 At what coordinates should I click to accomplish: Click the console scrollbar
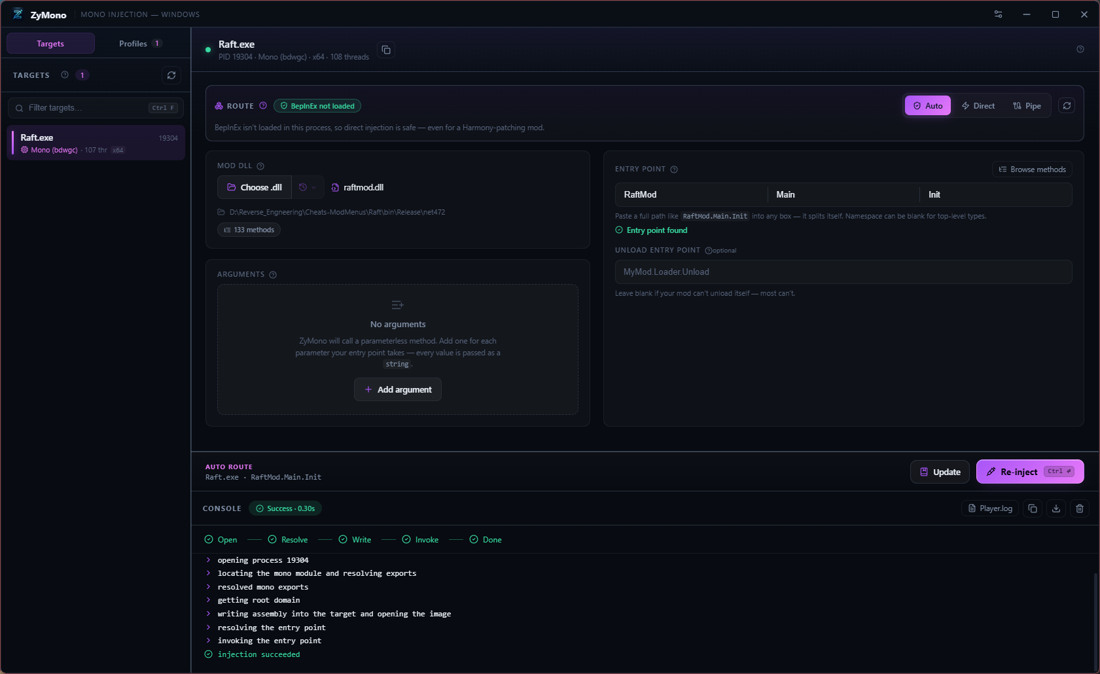pyautogui.click(x=1095, y=622)
